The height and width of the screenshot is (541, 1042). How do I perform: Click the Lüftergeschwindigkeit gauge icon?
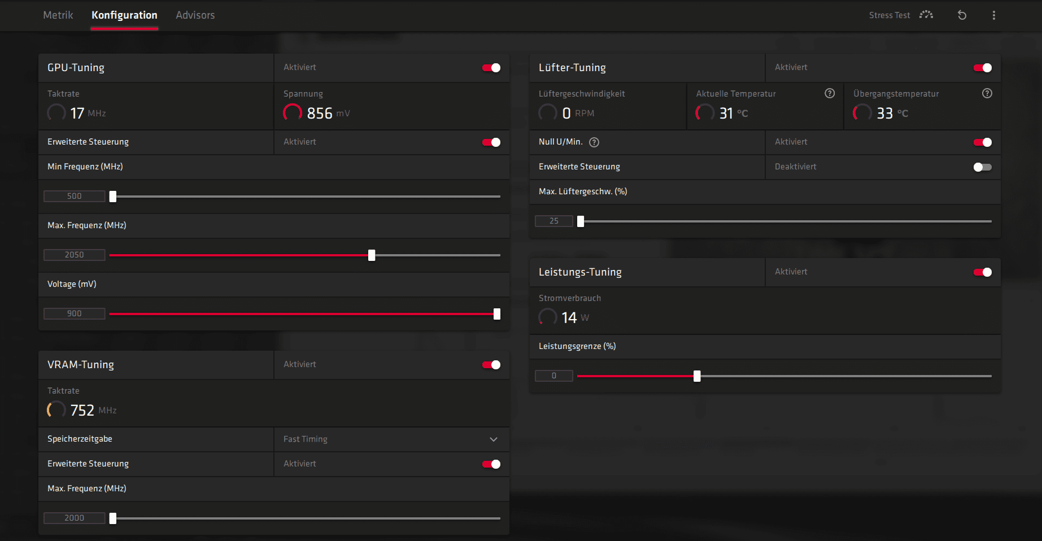[x=548, y=113]
